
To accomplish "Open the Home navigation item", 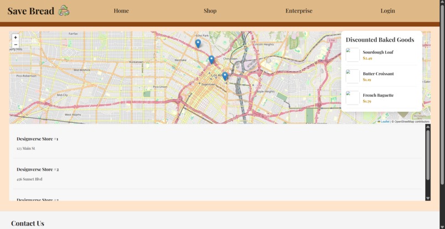I will pos(121,11).
